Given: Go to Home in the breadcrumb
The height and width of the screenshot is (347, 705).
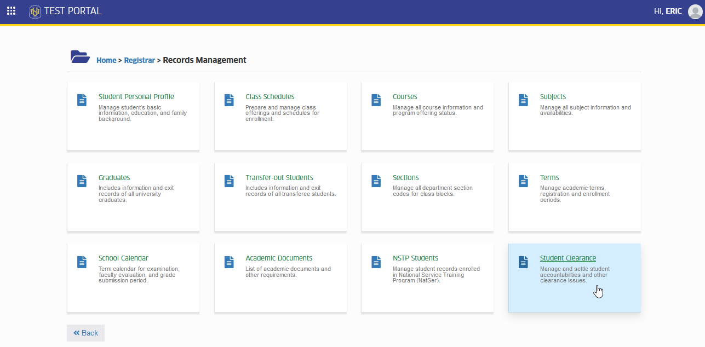Looking at the screenshot, I should pyautogui.click(x=106, y=60).
